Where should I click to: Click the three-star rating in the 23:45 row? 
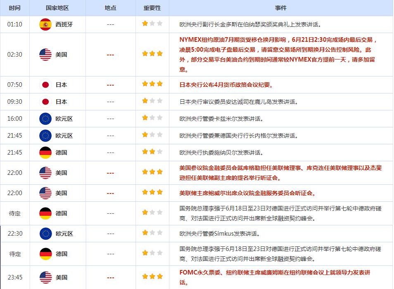[152, 276]
